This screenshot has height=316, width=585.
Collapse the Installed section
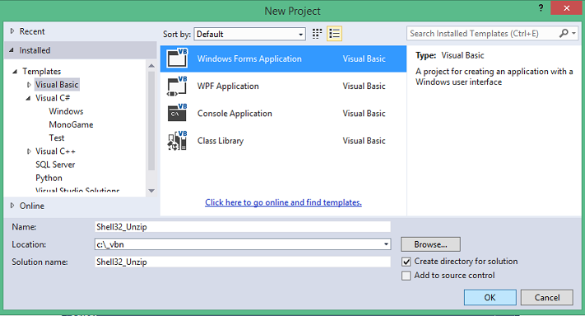point(12,50)
